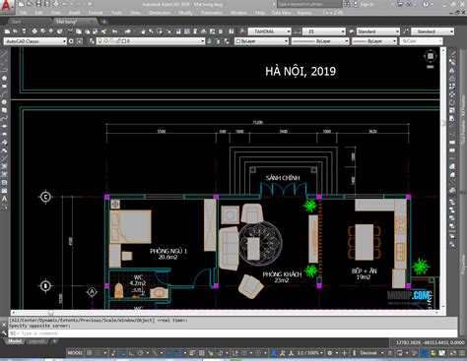The image size is (467, 361).
Task: Open the Standard multileader style dropdown
Action: 433,31
